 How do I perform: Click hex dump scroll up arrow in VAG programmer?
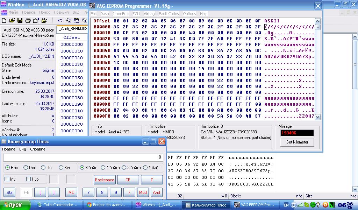point(317,21)
